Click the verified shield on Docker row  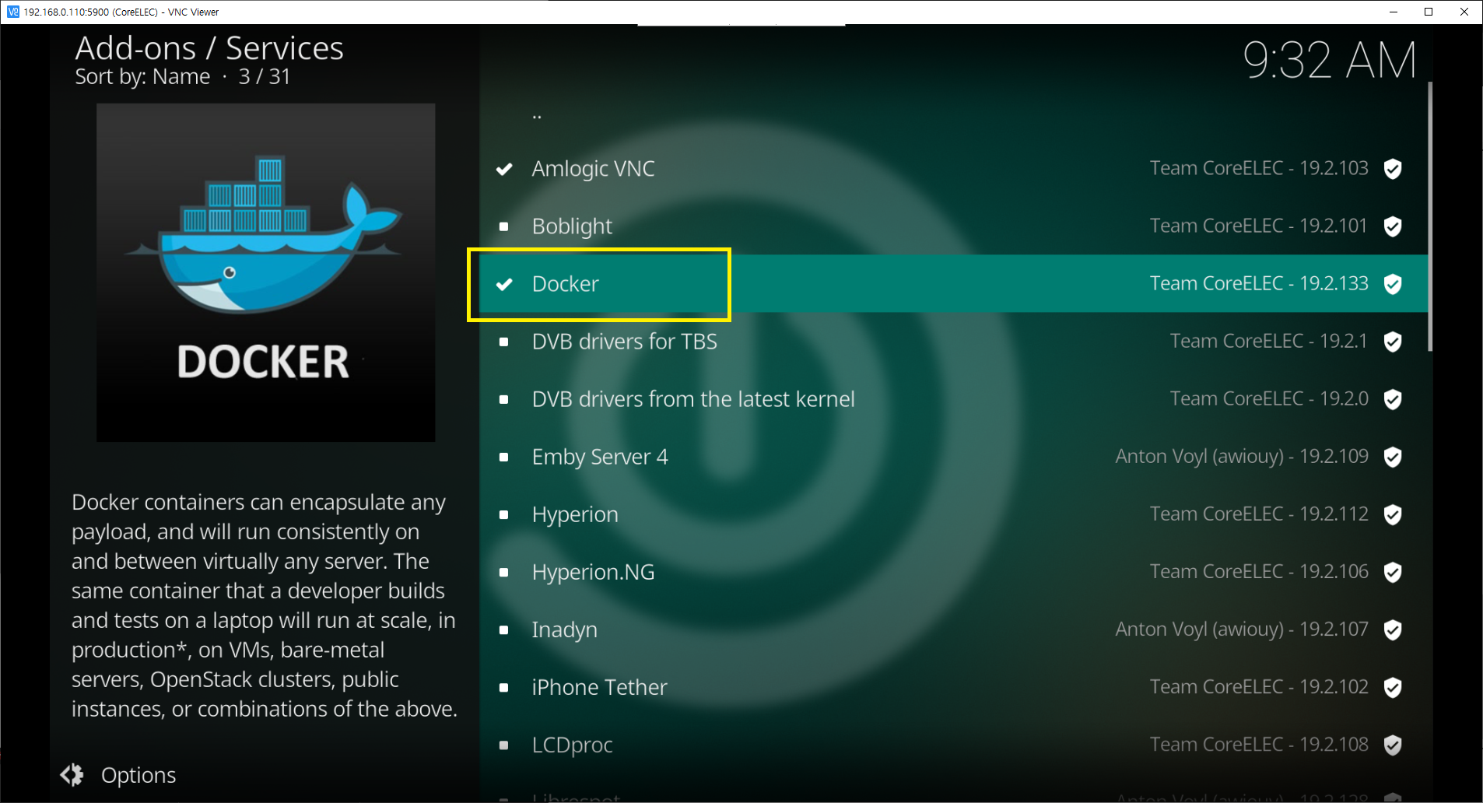point(1393,284)
